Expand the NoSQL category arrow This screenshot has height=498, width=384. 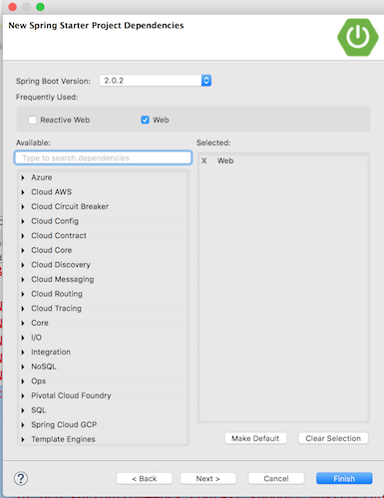pyautogui.click(x=23, y=367)
